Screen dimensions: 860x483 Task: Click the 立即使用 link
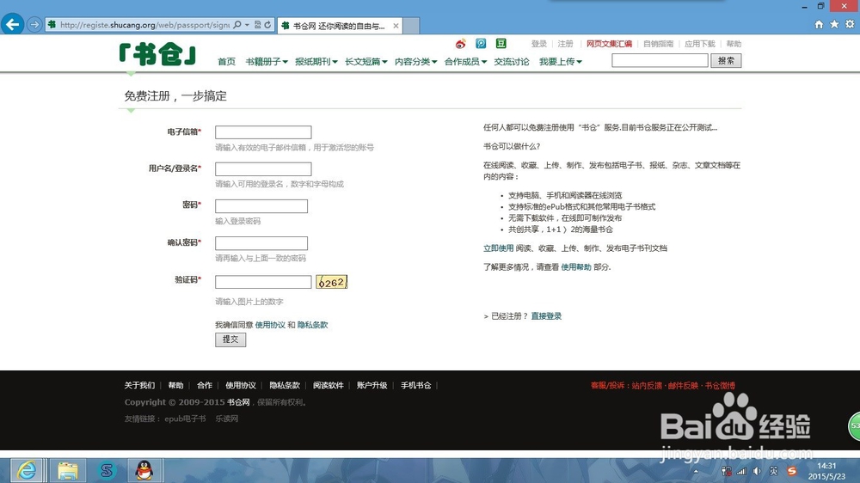click(498, 248)
